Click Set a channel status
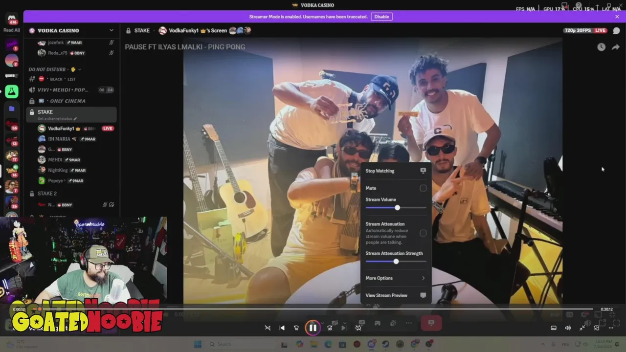Image resolution: width=626 pixels, height=352 pixels. 57,119
